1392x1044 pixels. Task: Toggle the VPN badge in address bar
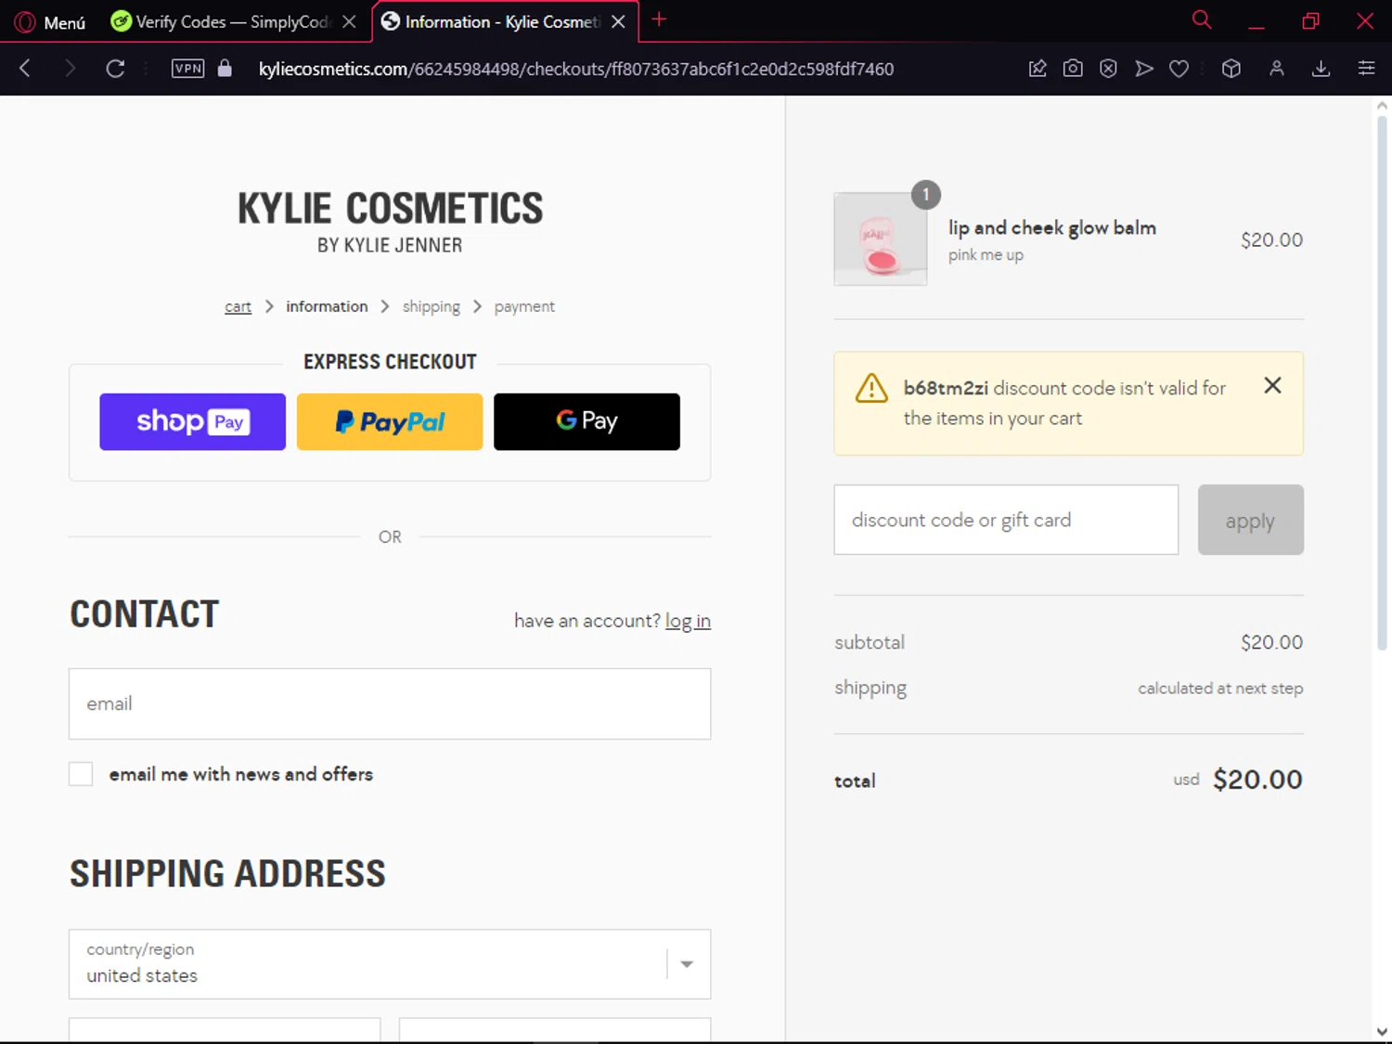tap(187, 68)
